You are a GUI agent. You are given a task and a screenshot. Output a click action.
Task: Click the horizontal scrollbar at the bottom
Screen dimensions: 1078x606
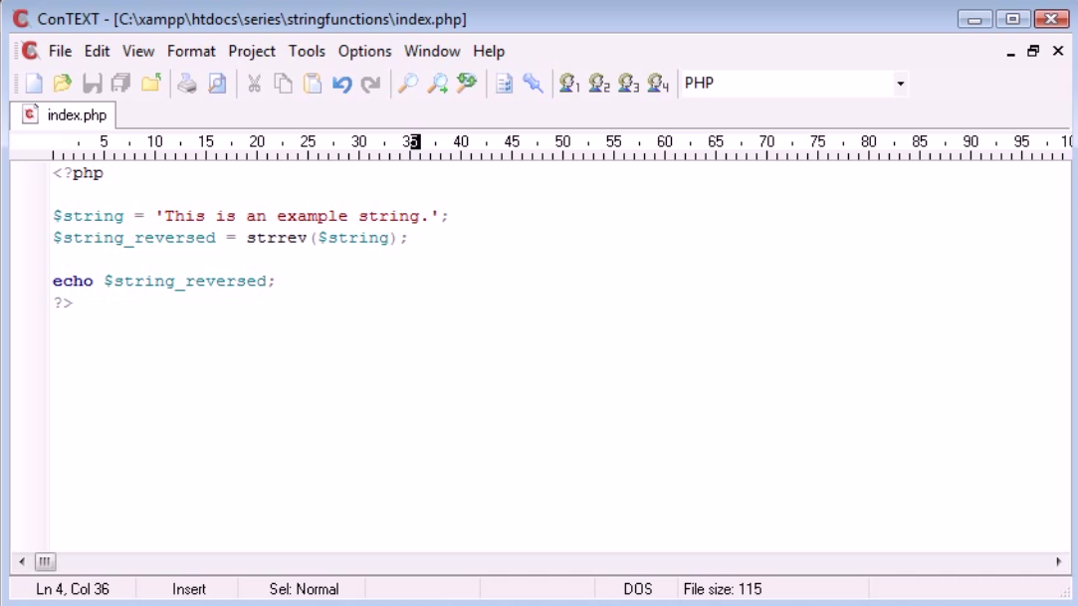point(538,562)
